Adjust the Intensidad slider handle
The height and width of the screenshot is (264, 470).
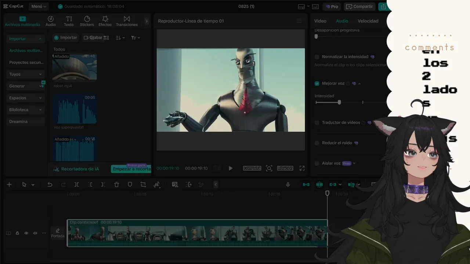coord(339,102)
